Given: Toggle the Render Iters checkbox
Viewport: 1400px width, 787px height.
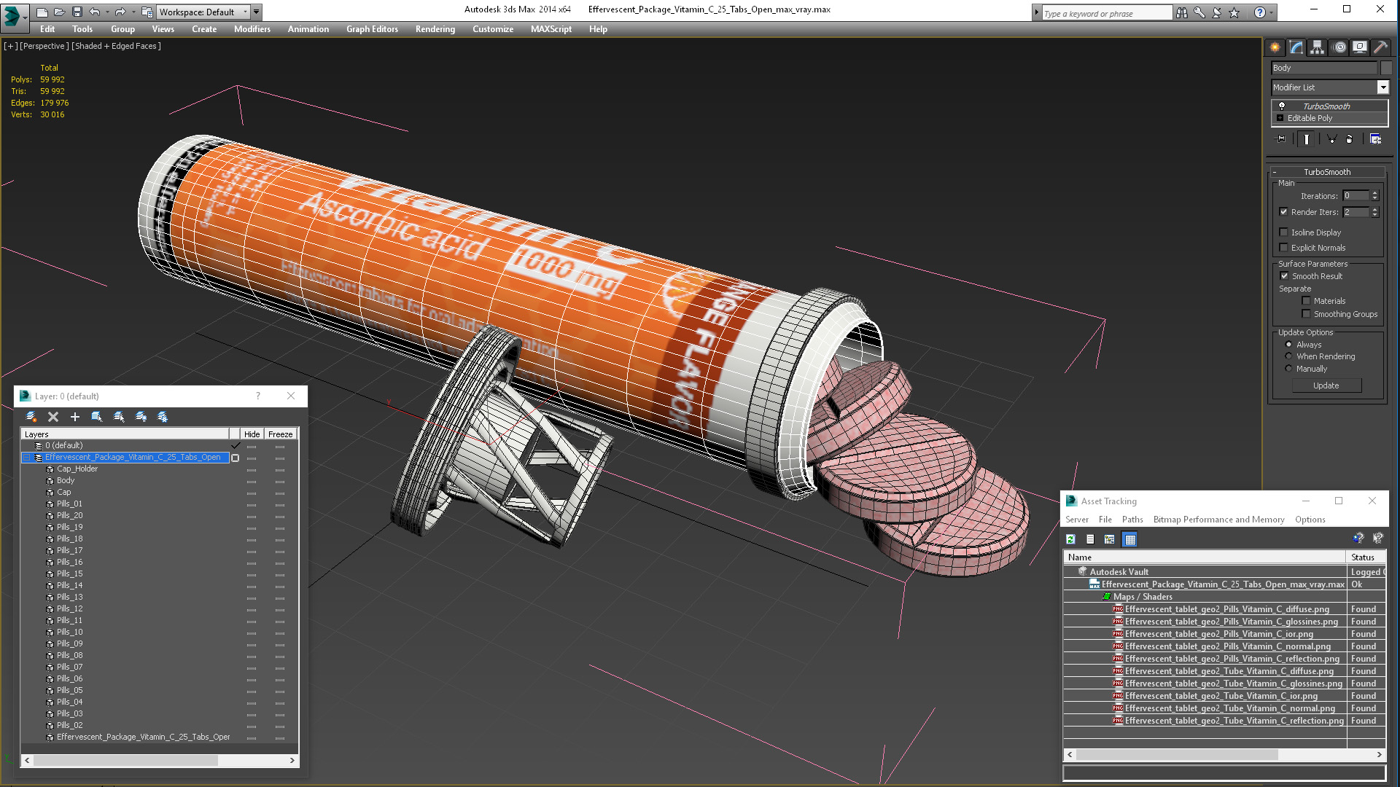Looking at the screenshot, I should pyautogui.click(x=1283, y=212).
